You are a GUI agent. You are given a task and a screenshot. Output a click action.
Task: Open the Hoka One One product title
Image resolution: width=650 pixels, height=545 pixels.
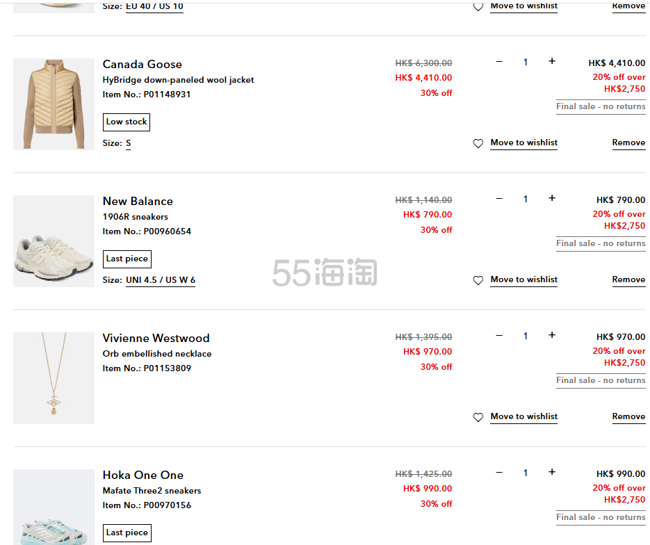click(143, 475)
